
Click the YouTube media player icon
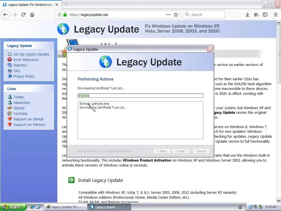(10, 113)
